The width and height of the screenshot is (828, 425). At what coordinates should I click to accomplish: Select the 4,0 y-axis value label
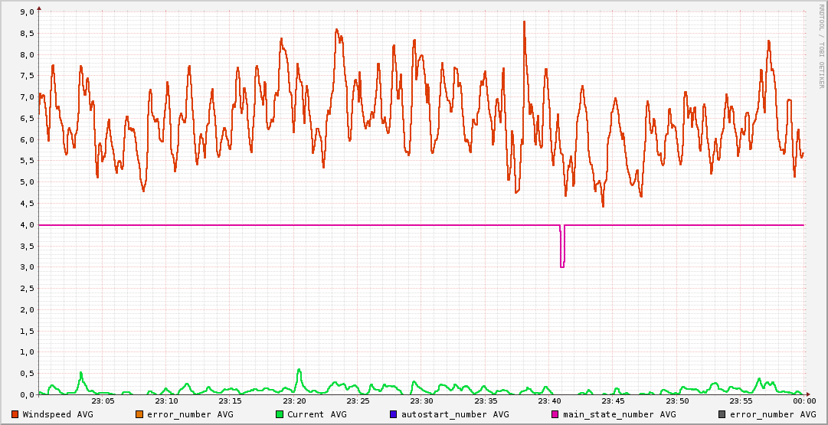point(25,225)
